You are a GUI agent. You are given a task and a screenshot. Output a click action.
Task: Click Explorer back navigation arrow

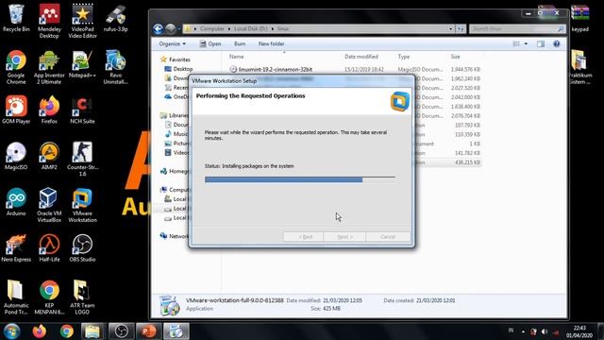(158, 28)
